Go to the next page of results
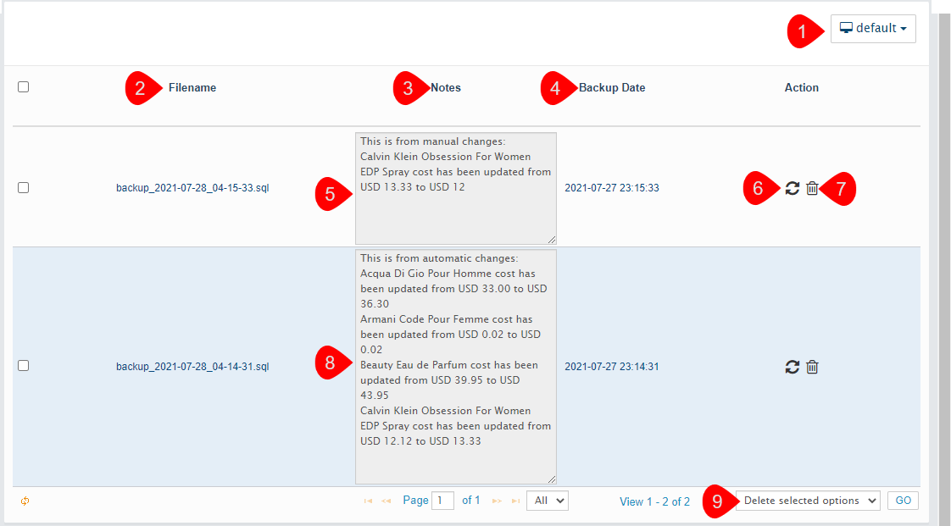This screenshot has height=526, width=951. (x=498, y=501)
